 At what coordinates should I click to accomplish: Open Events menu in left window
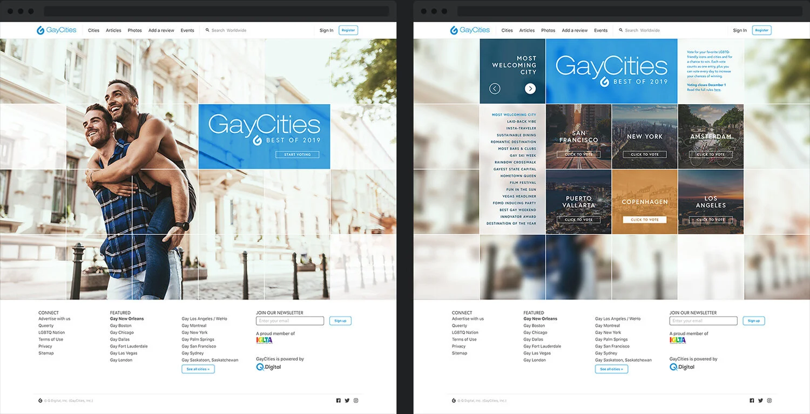[x=187, y=31]
